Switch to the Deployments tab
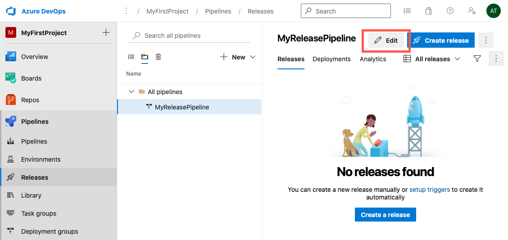This screenshot has width=508, height=240. [x=331, y=59]
